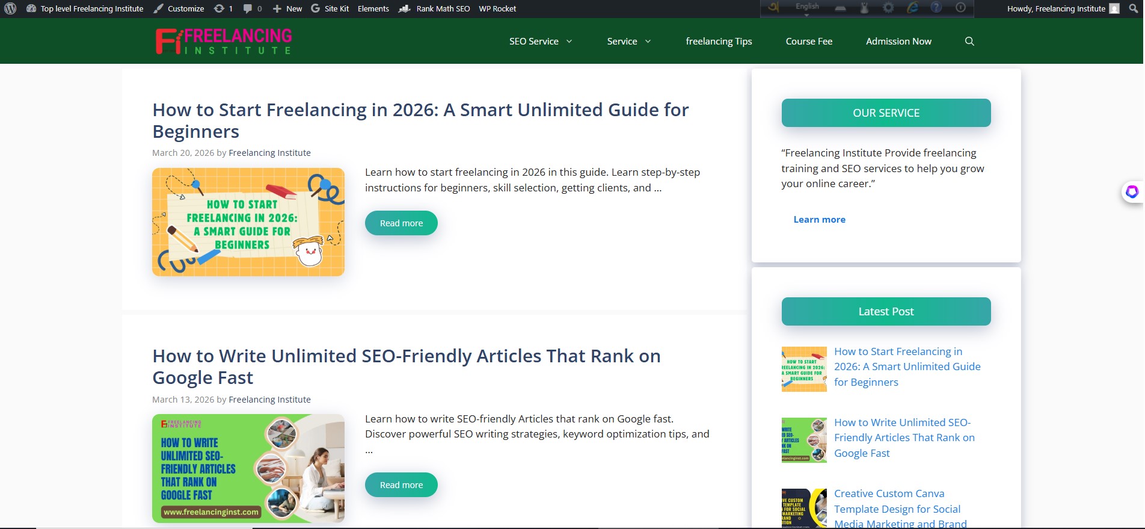
Task: Click the sidebar thumbnail for Start Freelancing post
Action: coord(804,369)
